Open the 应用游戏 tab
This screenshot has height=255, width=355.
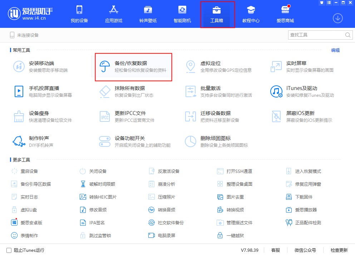(114, 14)
